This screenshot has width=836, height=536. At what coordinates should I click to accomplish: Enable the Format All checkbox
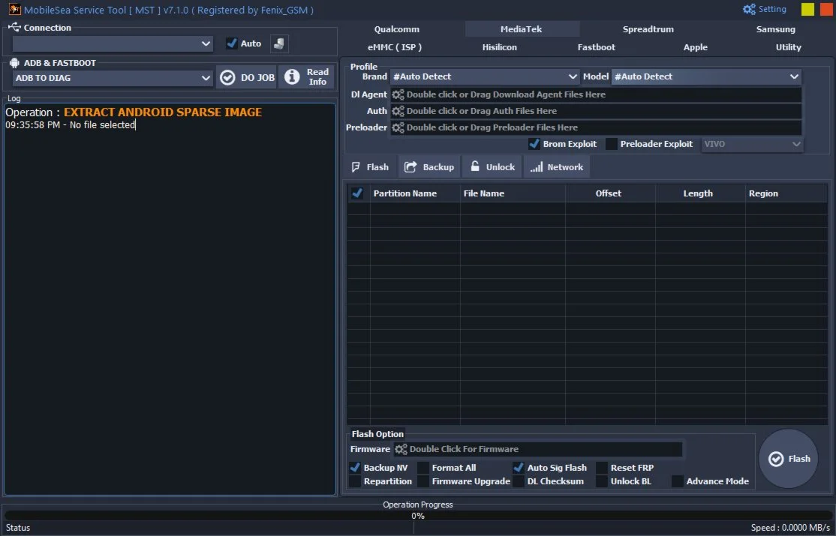point(423,468)
